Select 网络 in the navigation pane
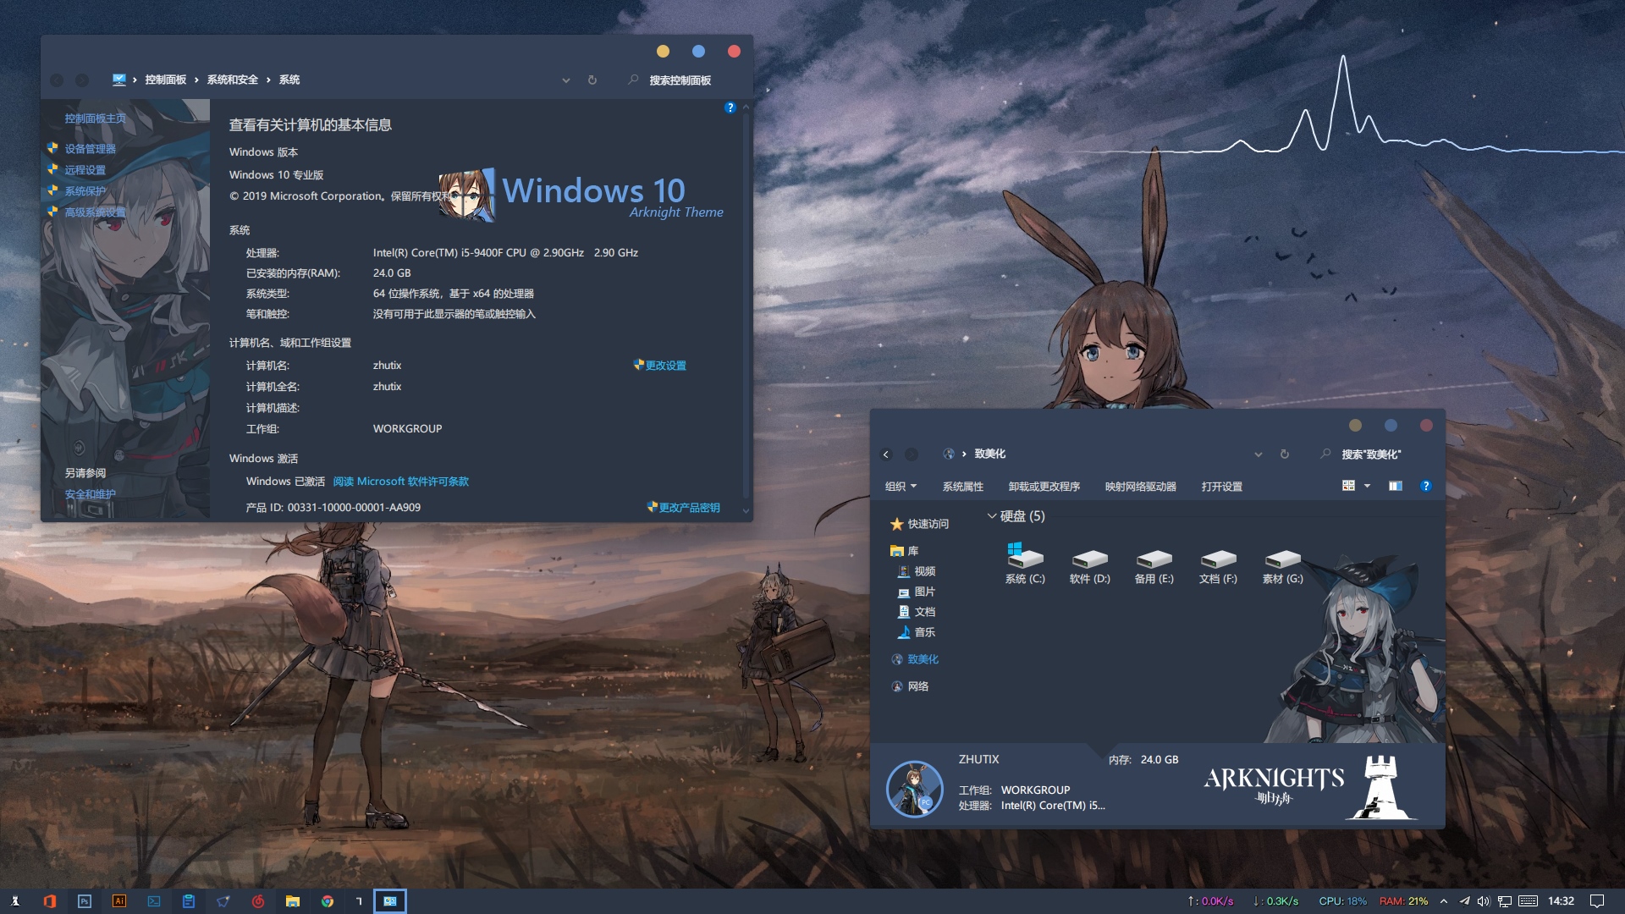Screen dimensions: 1625x914 (x=910, y=686)
